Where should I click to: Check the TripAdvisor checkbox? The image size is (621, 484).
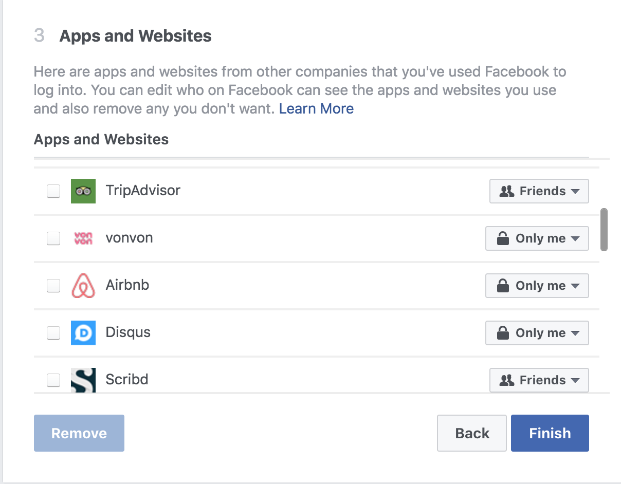pos(53,191)
